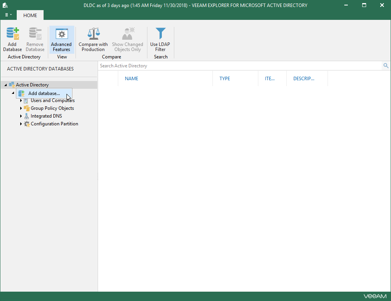Collapse the database node under Active Directory
Image resolution: width=391 pixels, height=301 pixels.
tap(13, 93)
